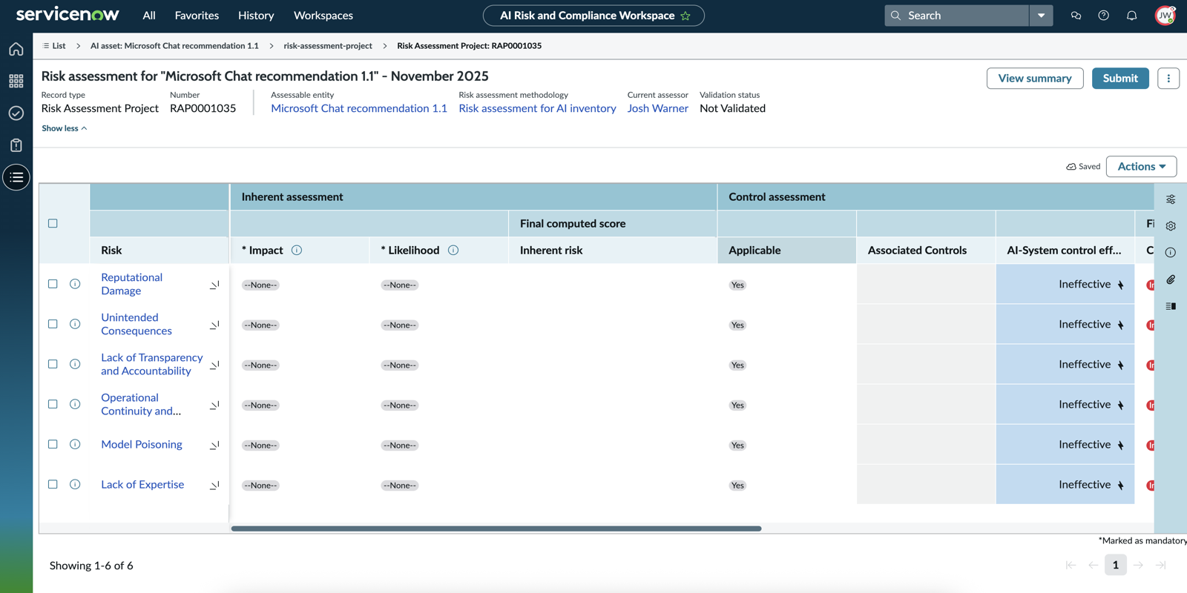Open Microsoft Chat recommendation 1.1 entity link
Screen dimensions: 1187x593
359,108
